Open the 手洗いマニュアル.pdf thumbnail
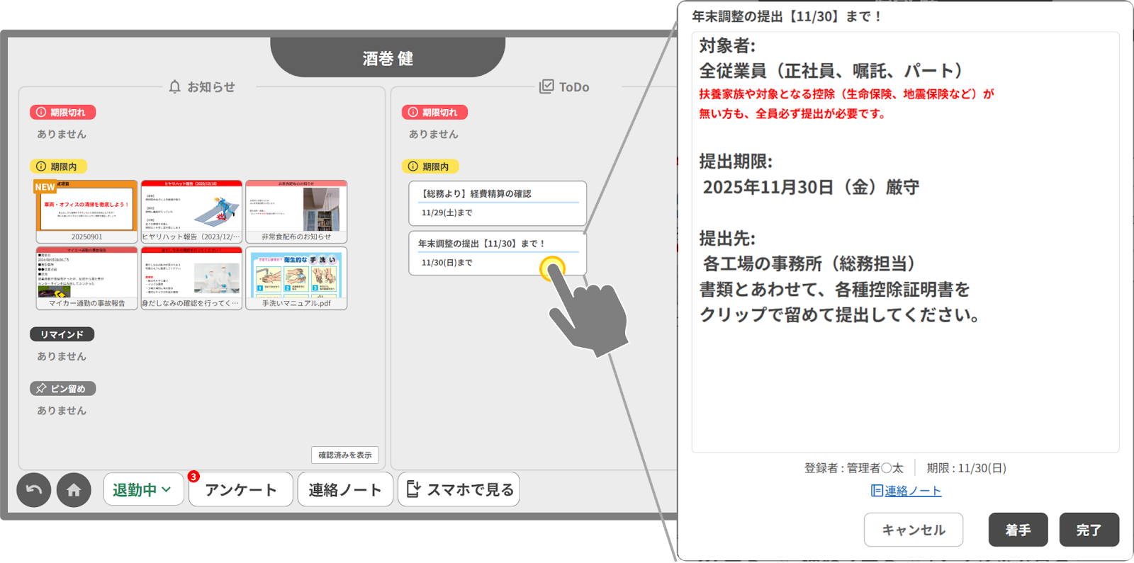The image size is (1134, 563). coord(296,278)
